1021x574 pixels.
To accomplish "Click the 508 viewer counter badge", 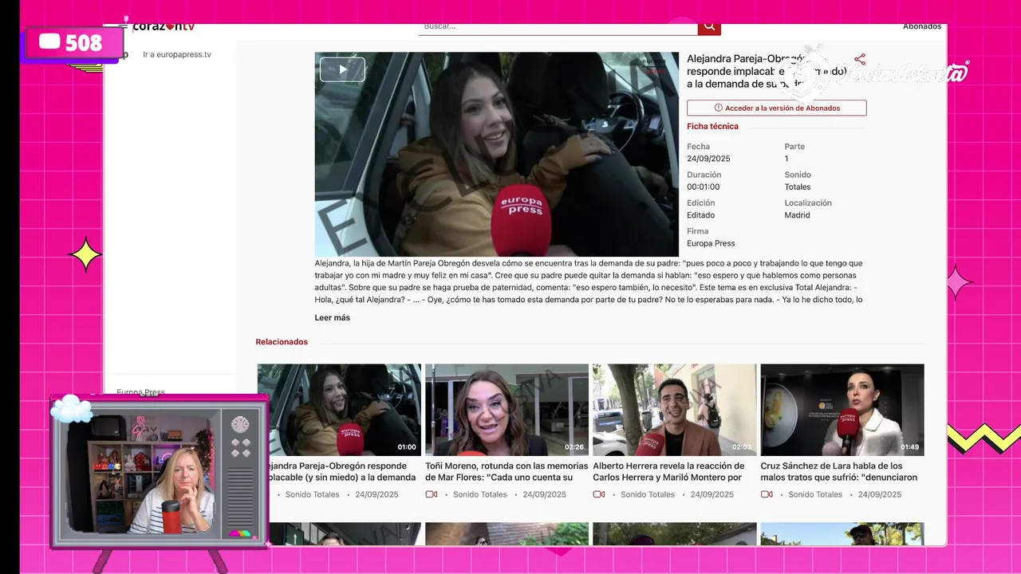I will [x=73, y=42].
